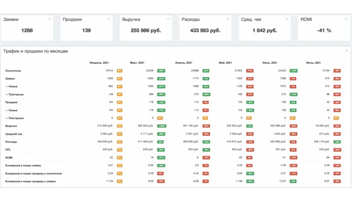Viewport: 352px width, 202px height.
Task: Select the Выручка row label in table
Action: click(11, 126)
